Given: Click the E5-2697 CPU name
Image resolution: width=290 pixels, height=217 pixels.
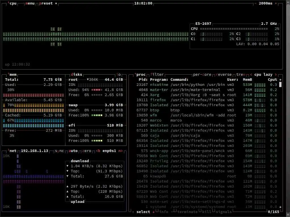Looking at the screenshot, I should [x=203, y=24].
